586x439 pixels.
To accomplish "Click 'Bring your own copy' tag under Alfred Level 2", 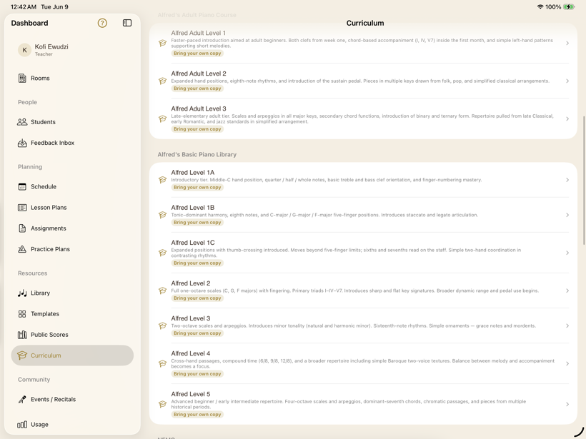I will click(x=197, y=298).
